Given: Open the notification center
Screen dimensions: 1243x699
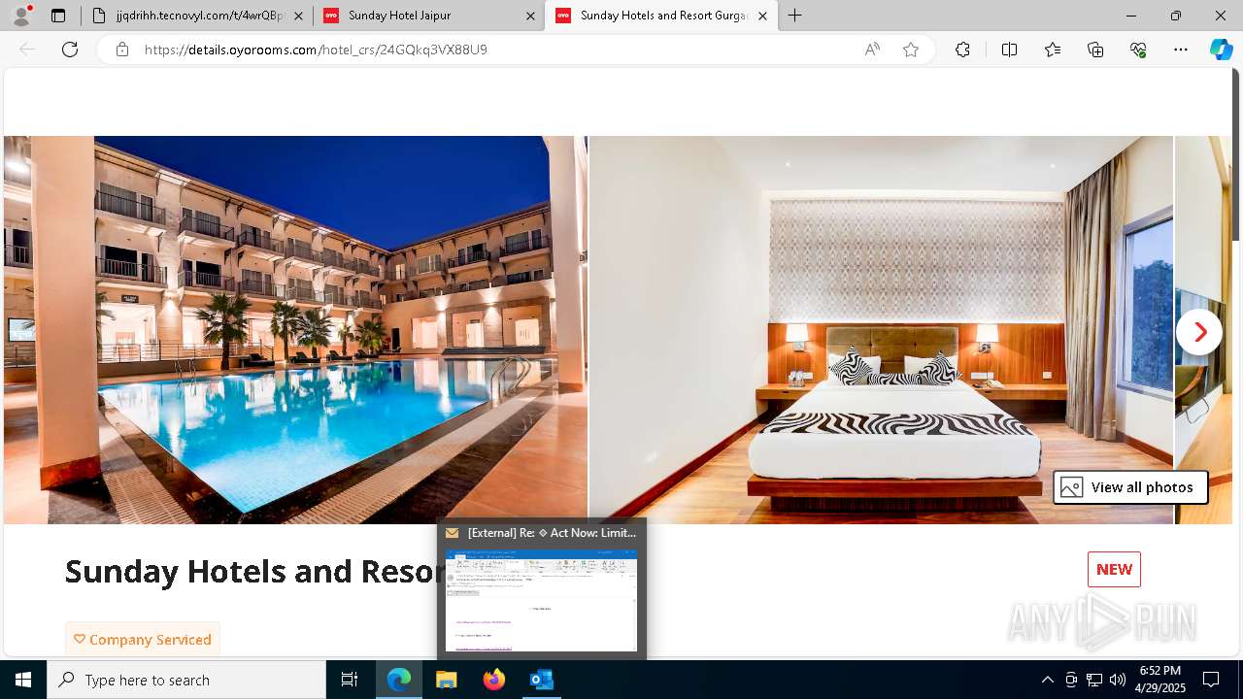Looking at the screenshot, I should (1211, 680).
